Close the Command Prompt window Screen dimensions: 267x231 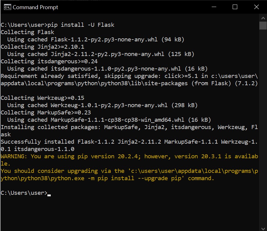point(256,7)
